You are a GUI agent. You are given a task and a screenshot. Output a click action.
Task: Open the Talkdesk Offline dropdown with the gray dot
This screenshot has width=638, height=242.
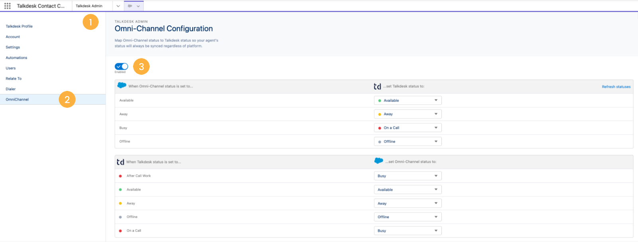pos(408,141)
